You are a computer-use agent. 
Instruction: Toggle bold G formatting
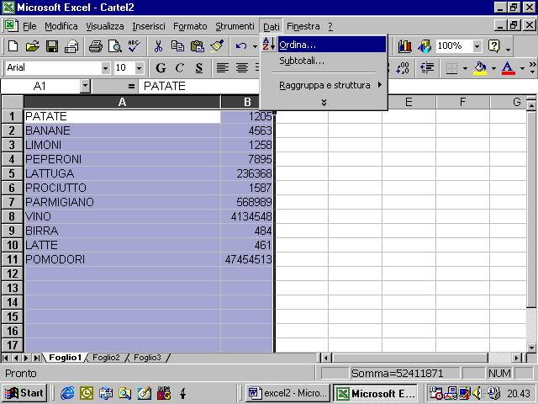coord(161,67)
